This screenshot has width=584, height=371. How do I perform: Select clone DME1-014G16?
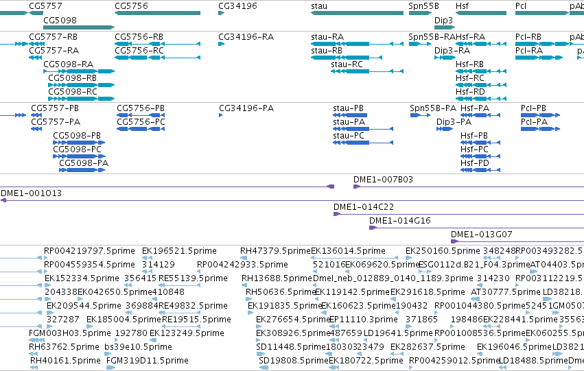pos(400,221)
